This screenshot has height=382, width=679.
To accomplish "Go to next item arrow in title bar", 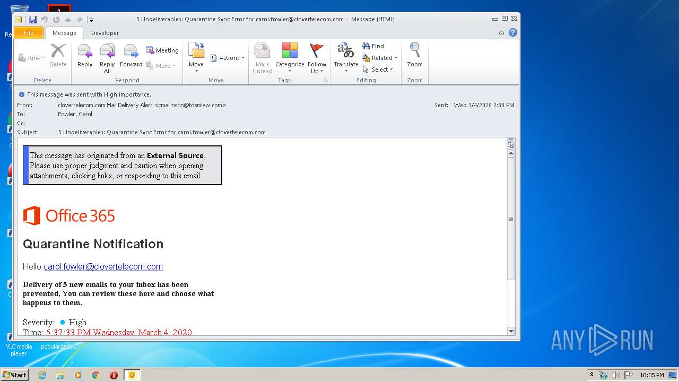I will click(x=79, y=20).
